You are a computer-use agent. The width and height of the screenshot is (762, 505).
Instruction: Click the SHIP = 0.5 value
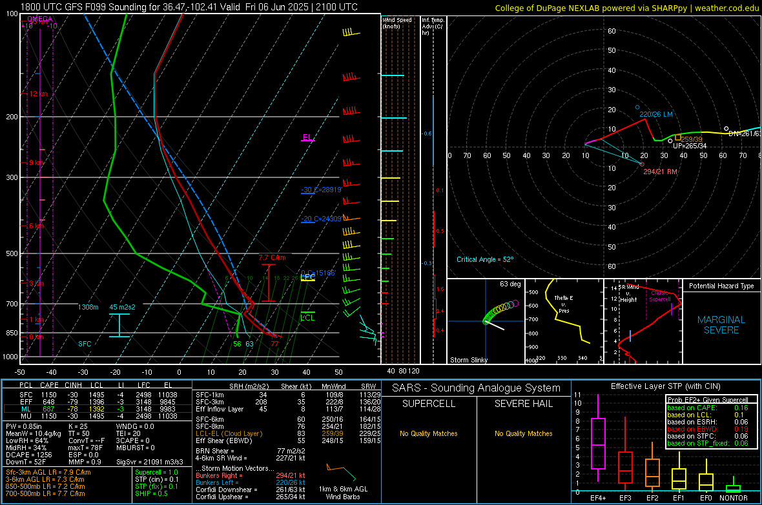[x=151, y=494]
